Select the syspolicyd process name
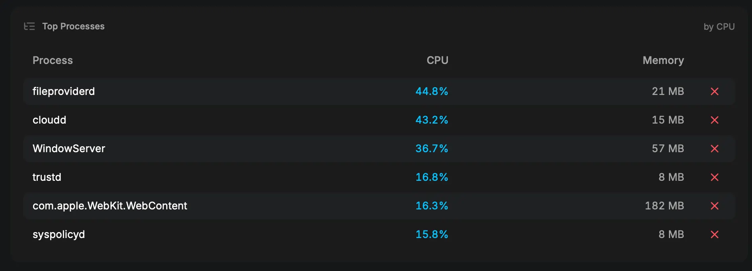752x271 pixels. coord(59,234)
